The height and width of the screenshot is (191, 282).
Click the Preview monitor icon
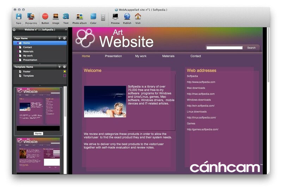[115, 16]
